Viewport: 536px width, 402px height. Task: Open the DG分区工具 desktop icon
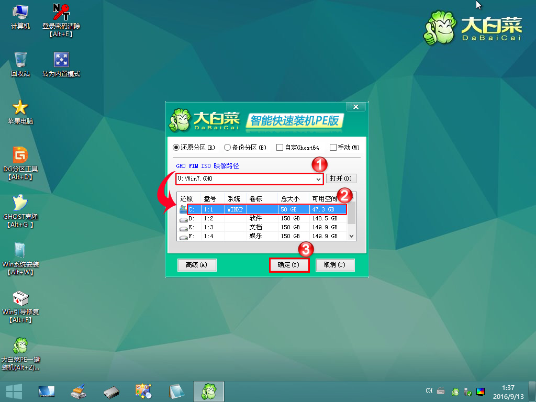click(x=20, y=155)
